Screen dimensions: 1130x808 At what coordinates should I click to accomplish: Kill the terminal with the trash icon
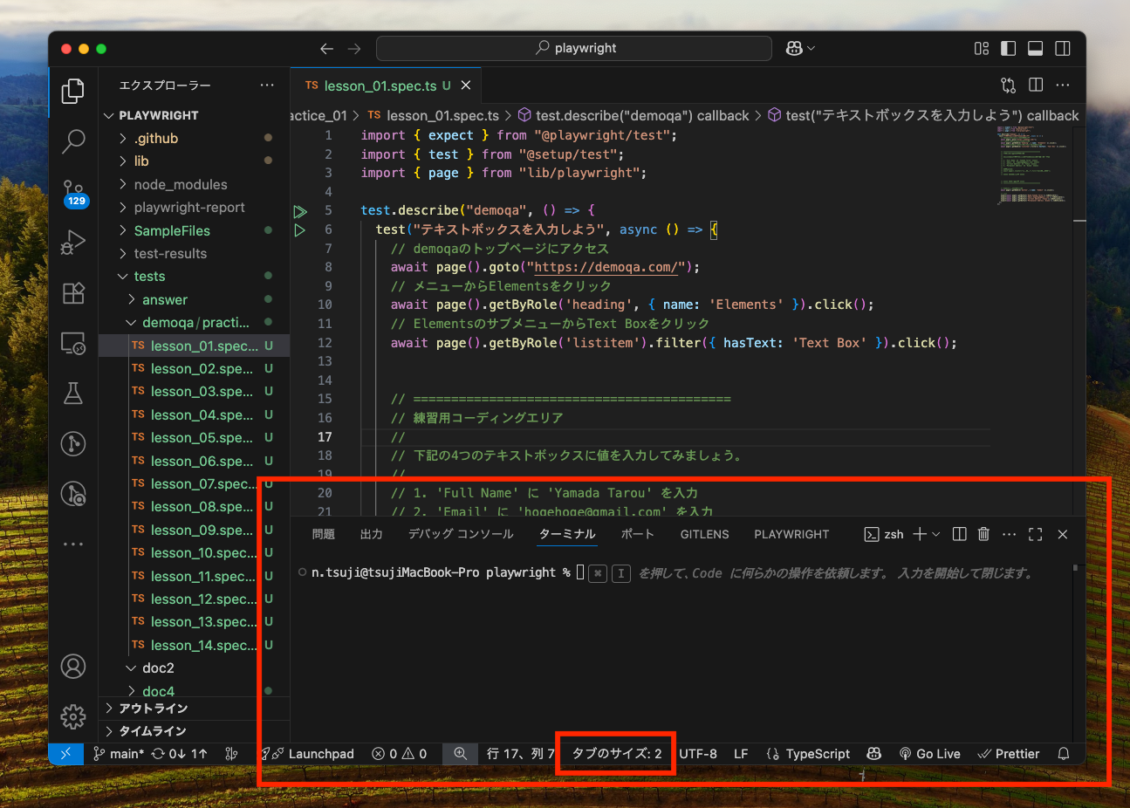coord(983,534)
